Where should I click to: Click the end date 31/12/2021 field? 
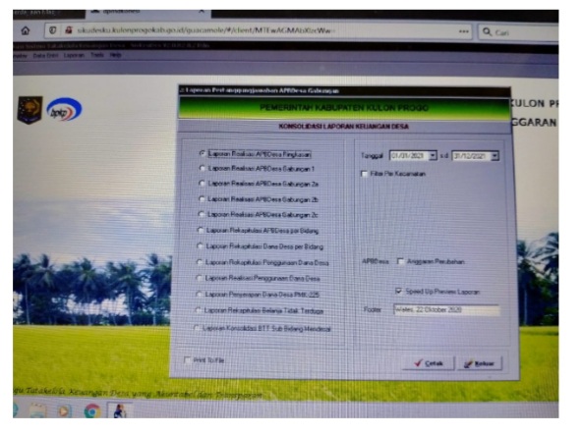point(471,156)
